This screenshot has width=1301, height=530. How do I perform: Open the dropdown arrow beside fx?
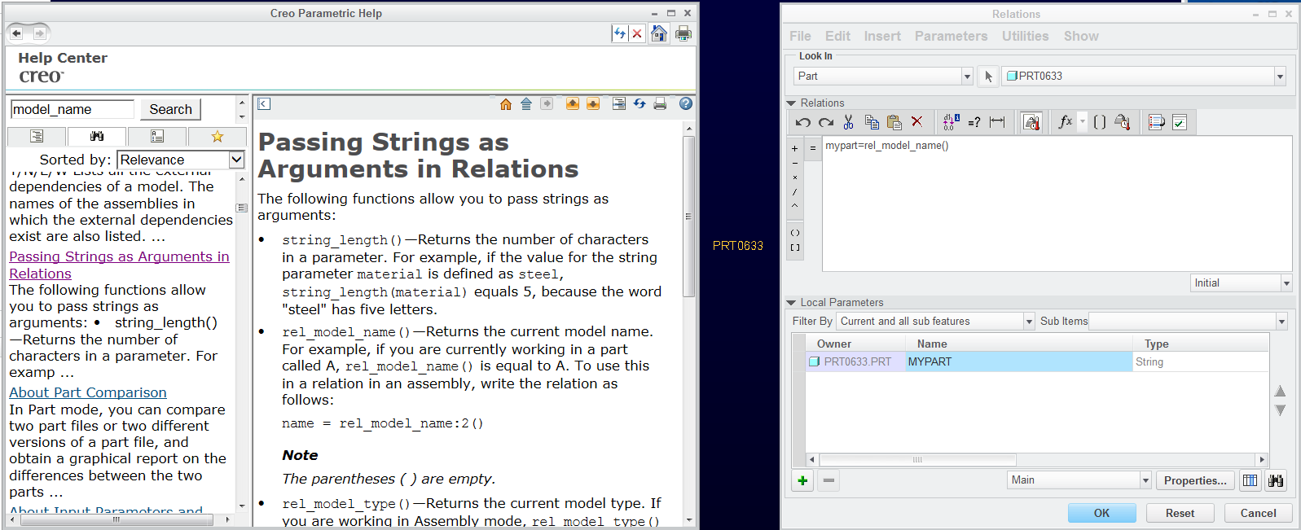pyautogui.click(x=1083, y=122)
